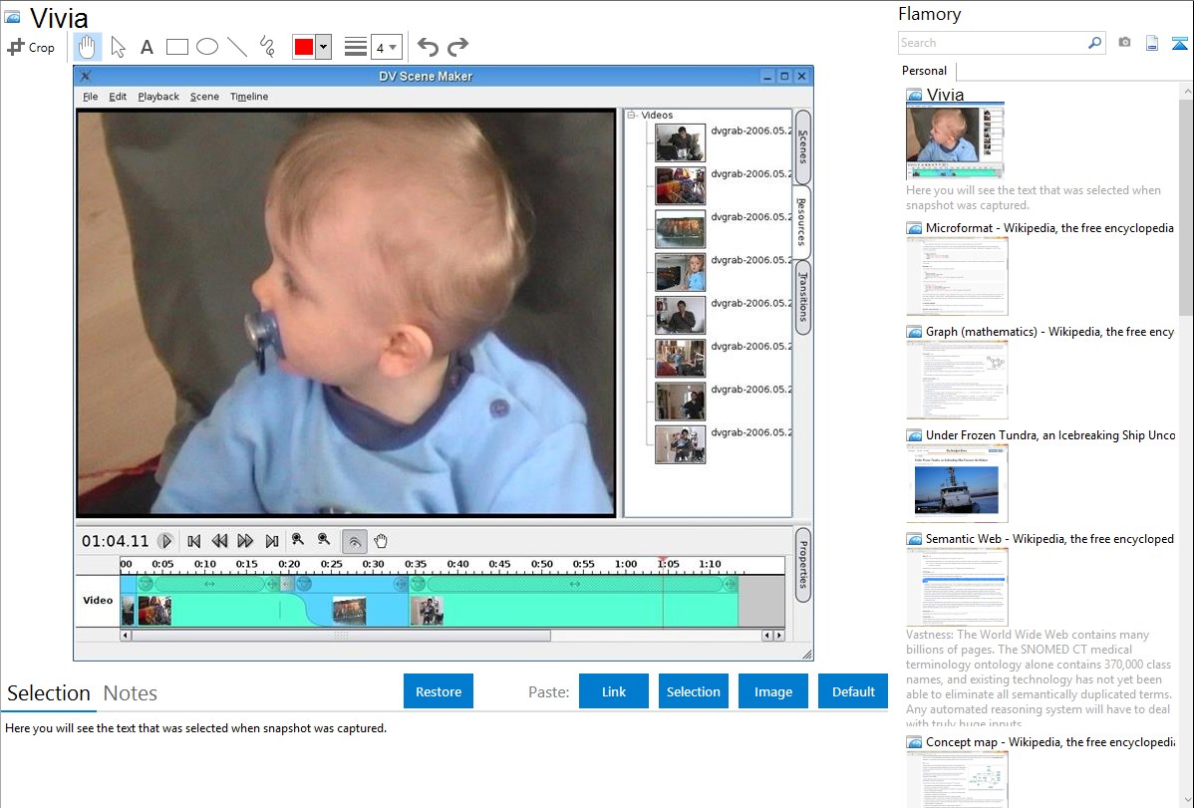Open the red color dropdown
The width and height of the screenshot is (1194, 808).
[x=323, y=47]
